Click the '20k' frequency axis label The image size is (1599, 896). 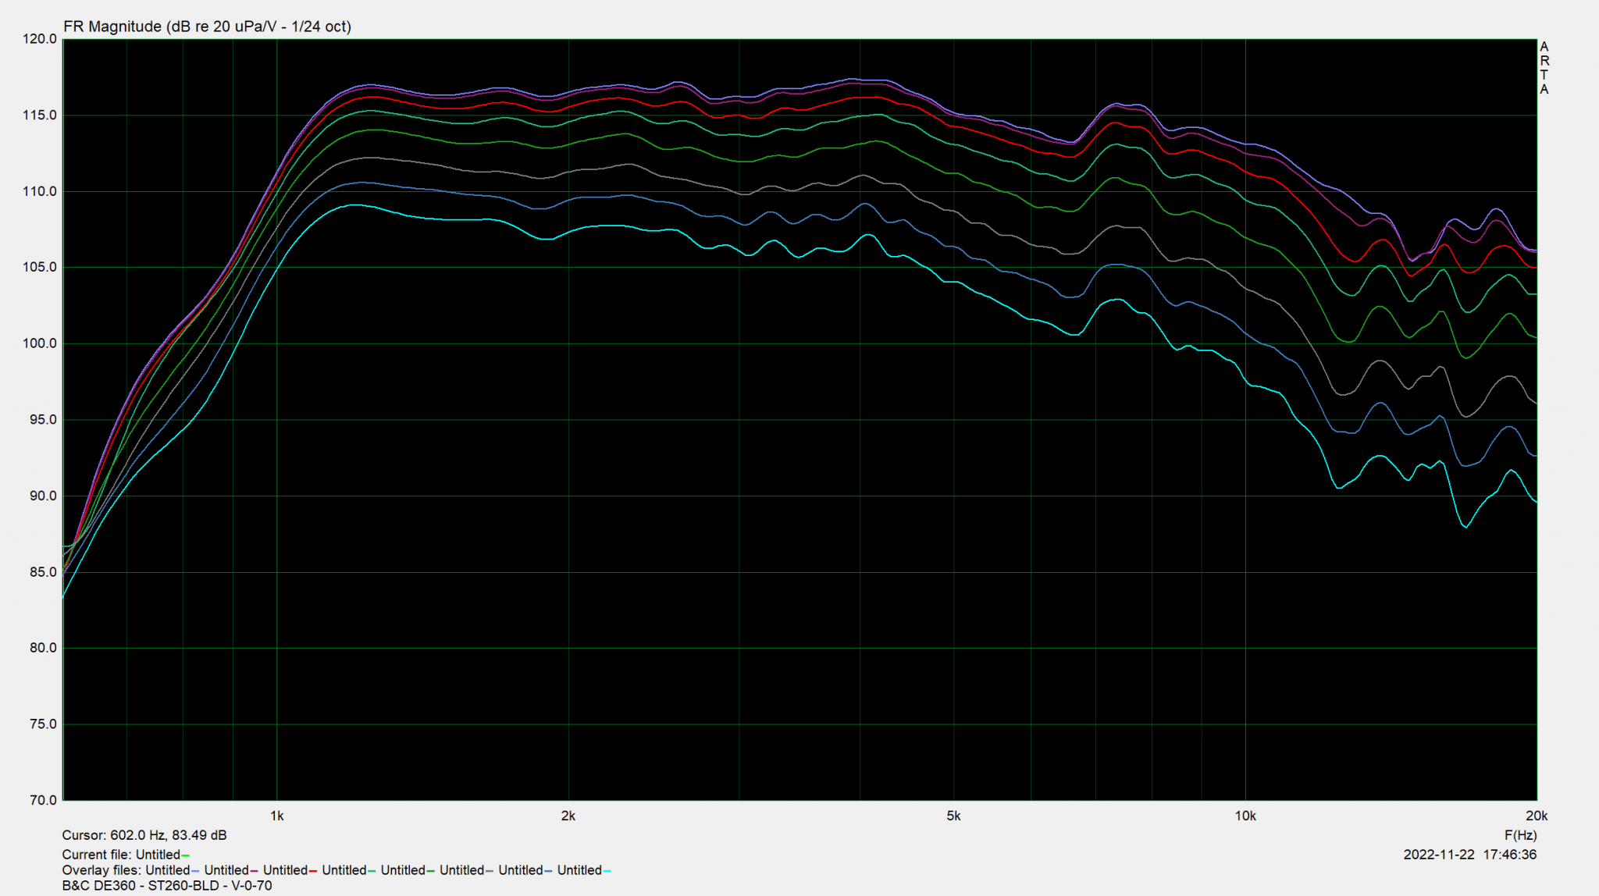point(1537,816)
